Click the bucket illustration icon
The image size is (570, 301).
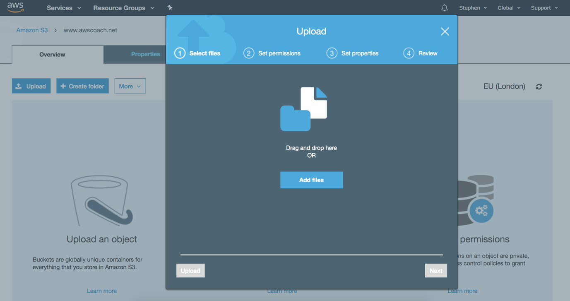click(102, 200)
